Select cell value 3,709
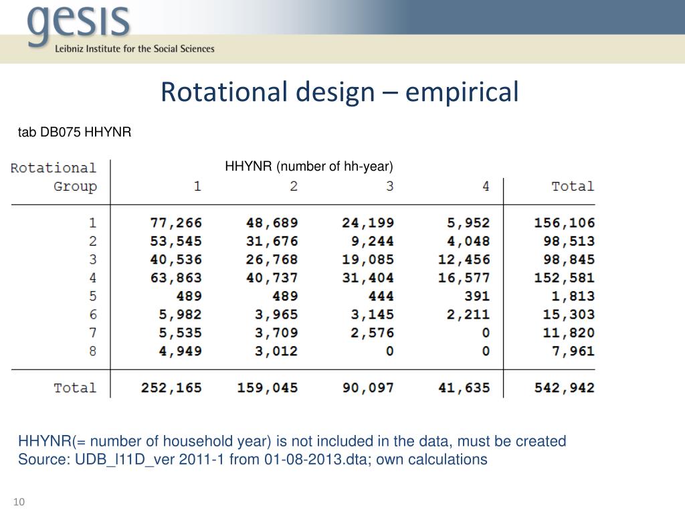Viewport: 685px width, 514px height. [x=276, y=333]
